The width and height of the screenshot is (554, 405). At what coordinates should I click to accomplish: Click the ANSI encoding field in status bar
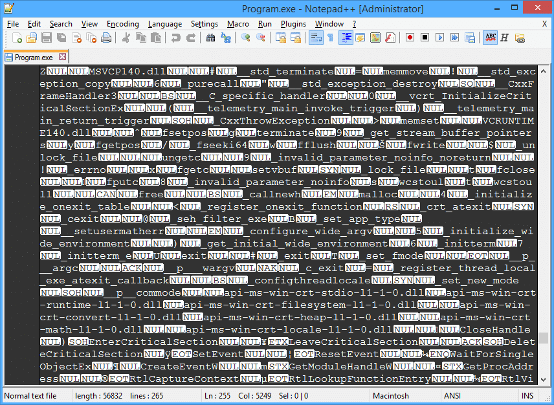(479, 396)
